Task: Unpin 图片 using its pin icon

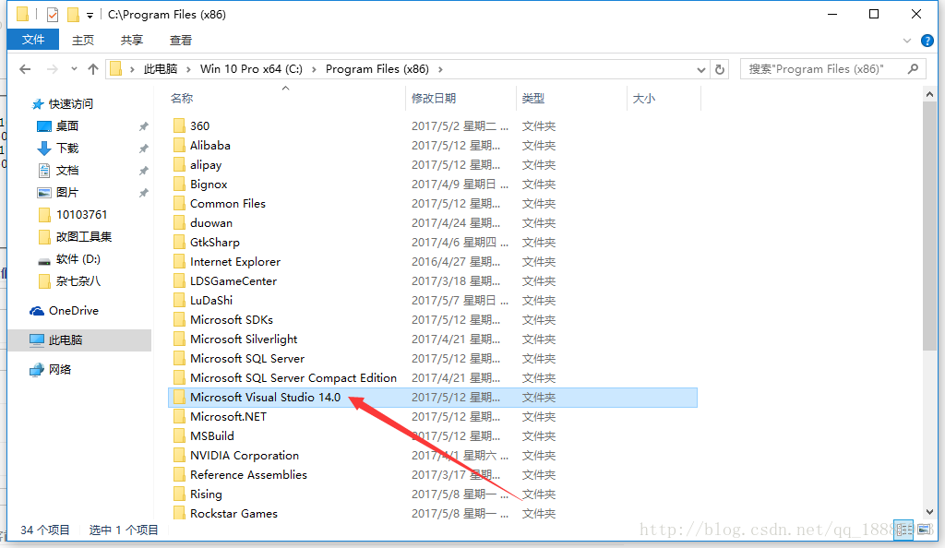Action: tap(143, 194)
